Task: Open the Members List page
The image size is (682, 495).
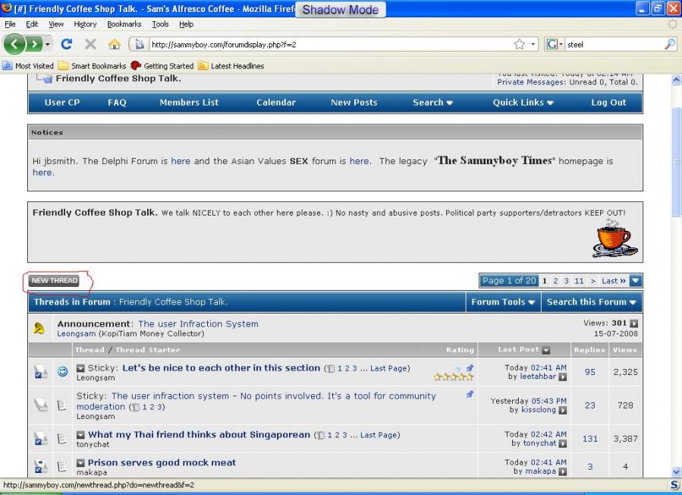Action: click(x=189, y=102)
